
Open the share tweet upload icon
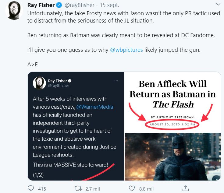pos(185,188)
